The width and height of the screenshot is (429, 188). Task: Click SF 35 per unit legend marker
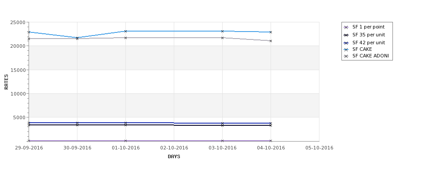[346, 35]
